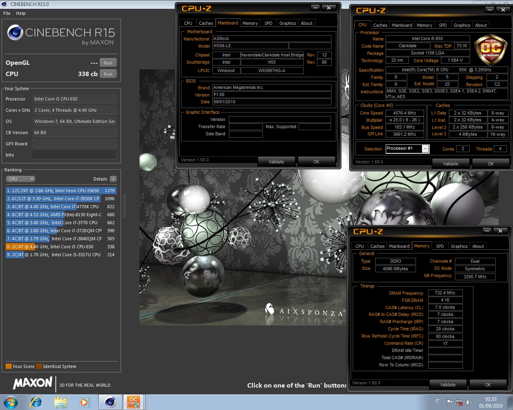Click the Details arrow button in Ranking
Viewport: 513px width, 410px height.
click(113, 179)
